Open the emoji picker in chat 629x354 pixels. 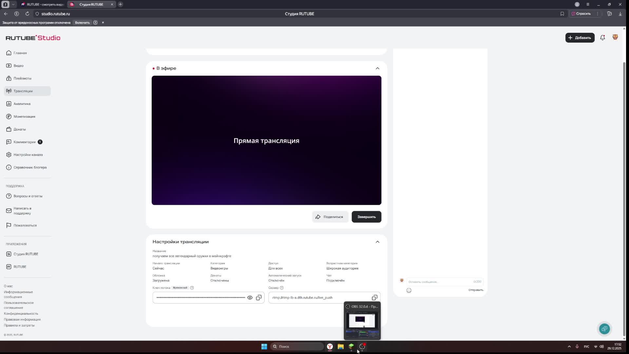tap(409, 290)
